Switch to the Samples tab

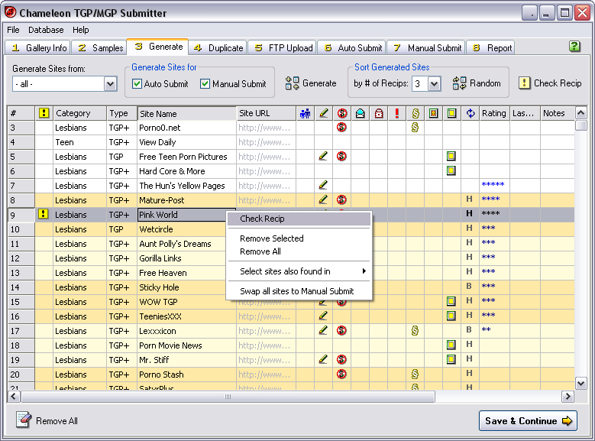tap(99, 48)
